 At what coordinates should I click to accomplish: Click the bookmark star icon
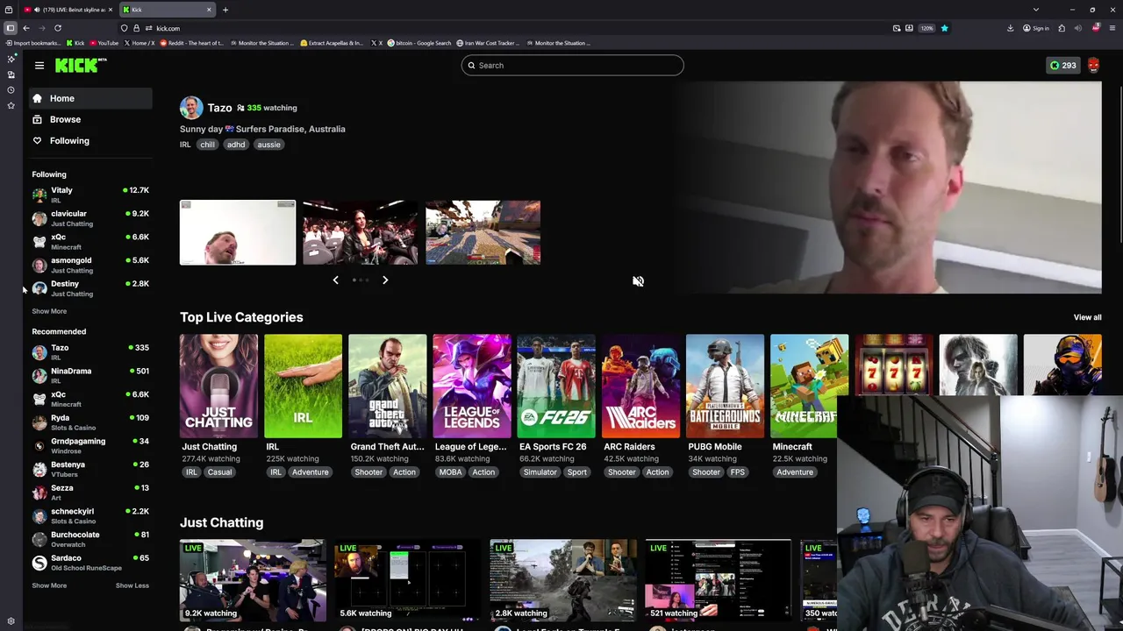[x=944, y=28]
